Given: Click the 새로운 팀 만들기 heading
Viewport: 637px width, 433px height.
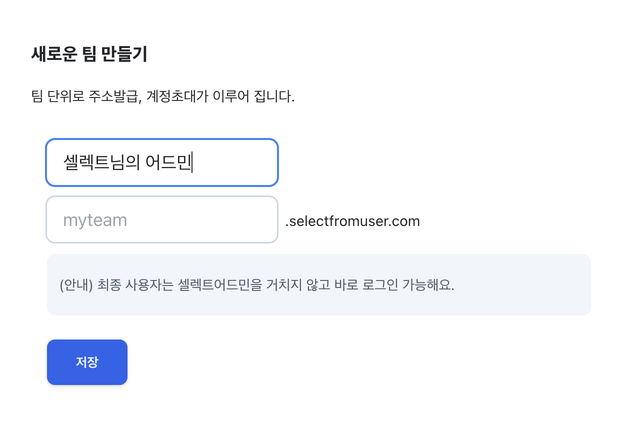Looking at the screenshot, I should [x=89, y=54].
